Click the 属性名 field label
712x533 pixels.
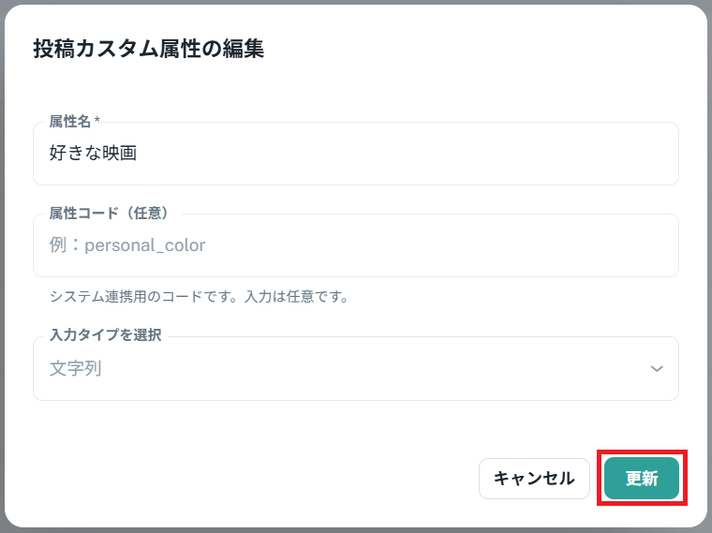[x=70, y=122]
